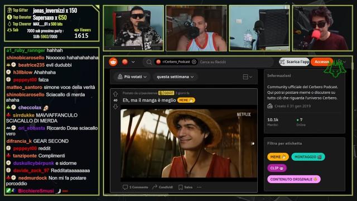Image resolution: width=357 pixels, height=201 pixels.
Task: Upvote the 'Eh, ma il manga è meglio' post
Action: [x=115, y=94]
